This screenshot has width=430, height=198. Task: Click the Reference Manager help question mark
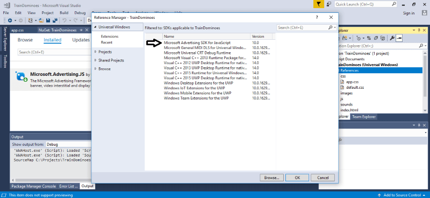pyautogui.click(x=317, y=17)
